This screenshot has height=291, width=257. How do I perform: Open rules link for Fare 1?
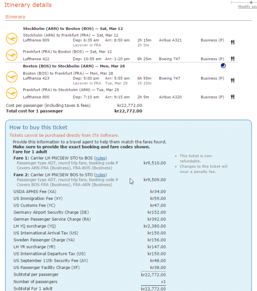100,158
